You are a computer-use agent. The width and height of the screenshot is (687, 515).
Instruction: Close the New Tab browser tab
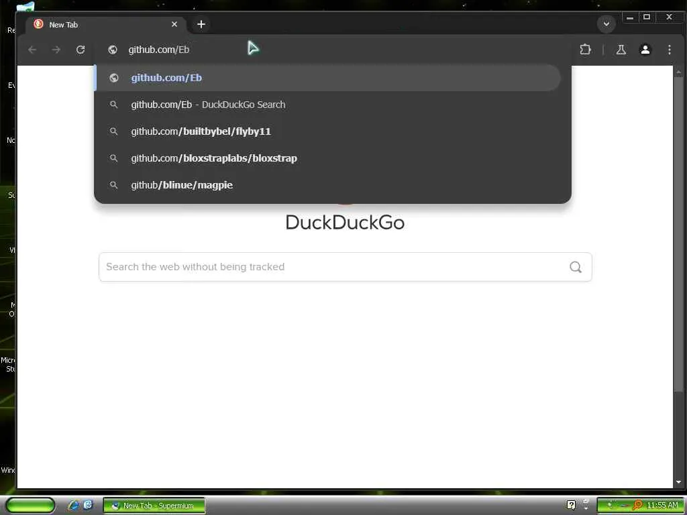tap(174, 25)
